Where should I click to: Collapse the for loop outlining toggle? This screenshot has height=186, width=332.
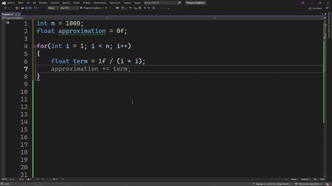click(35, 46)
